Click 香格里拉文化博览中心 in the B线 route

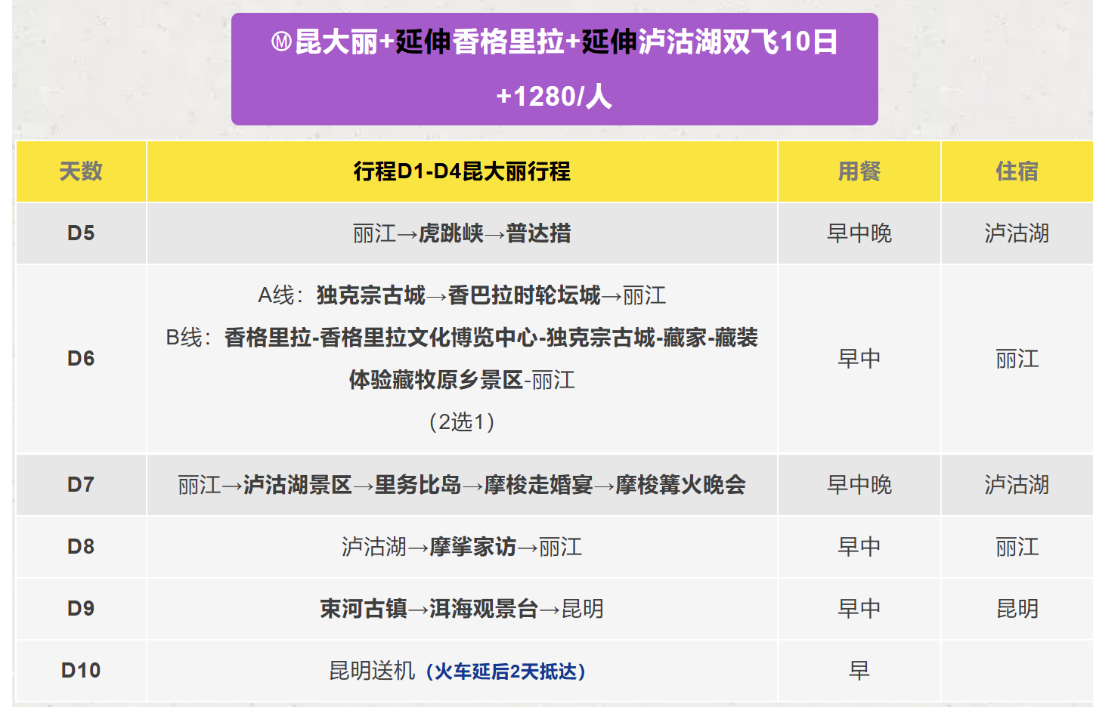click(x=429, y=338)
